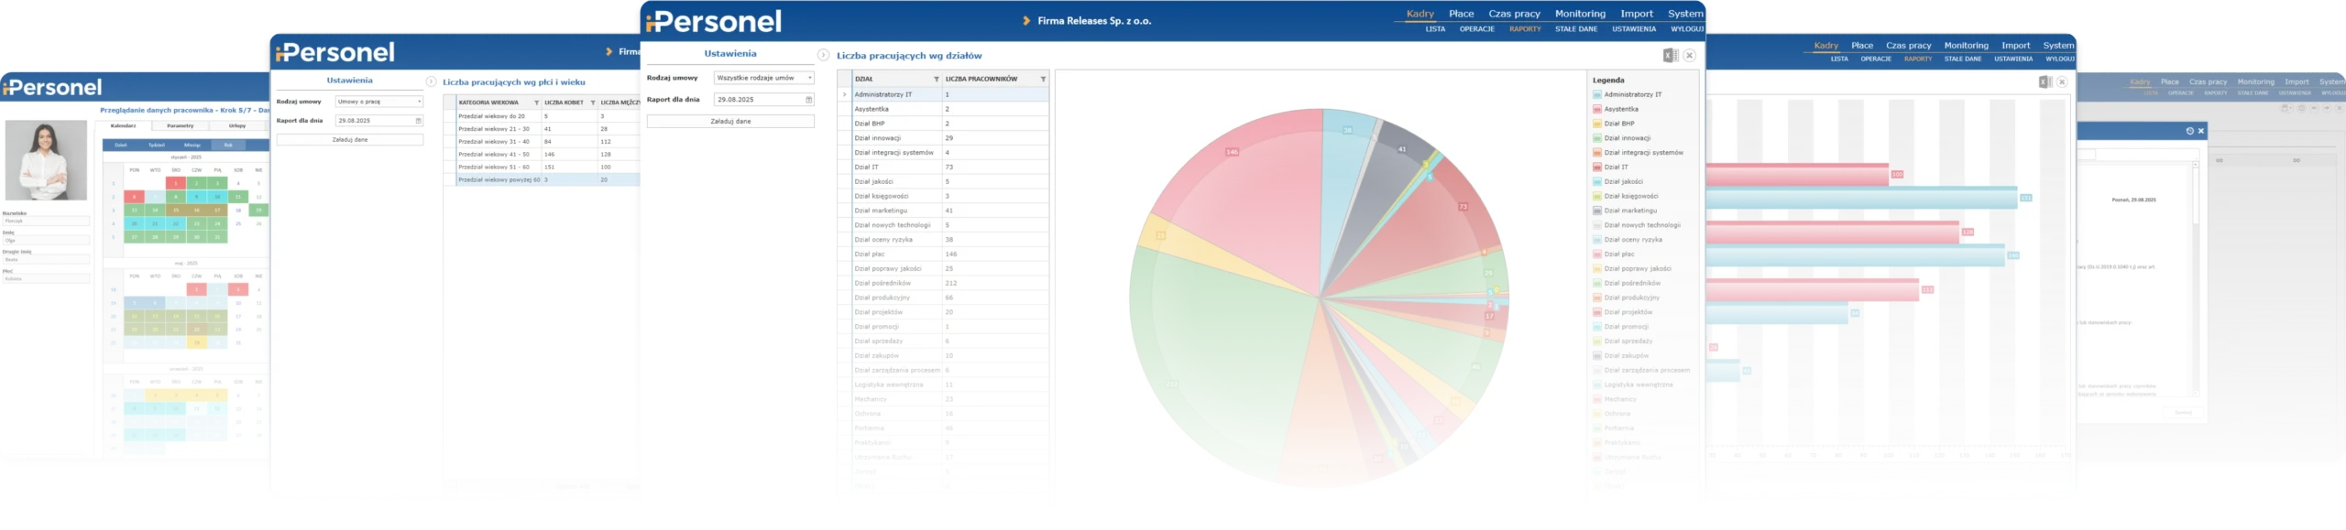Click filter icon in LICZBA KOBIET header
The width and height of the screenshot is (2346, 530).
(x=592, y=103)
